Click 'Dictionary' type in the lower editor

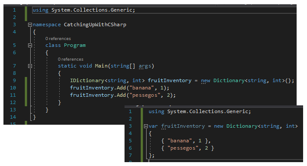tap(242, 126)
